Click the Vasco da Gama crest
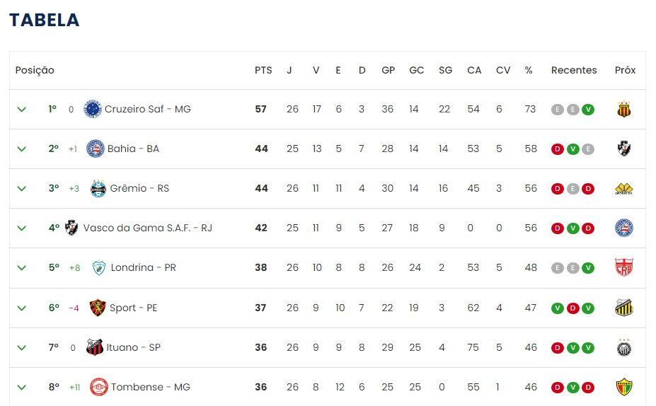 coord(71,228)
